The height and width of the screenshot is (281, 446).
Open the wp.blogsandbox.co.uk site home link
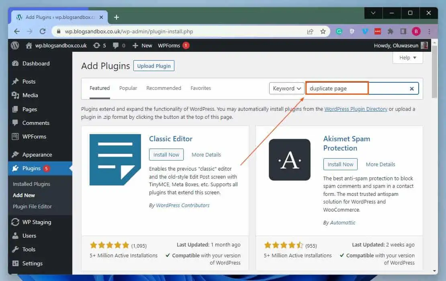56,45
